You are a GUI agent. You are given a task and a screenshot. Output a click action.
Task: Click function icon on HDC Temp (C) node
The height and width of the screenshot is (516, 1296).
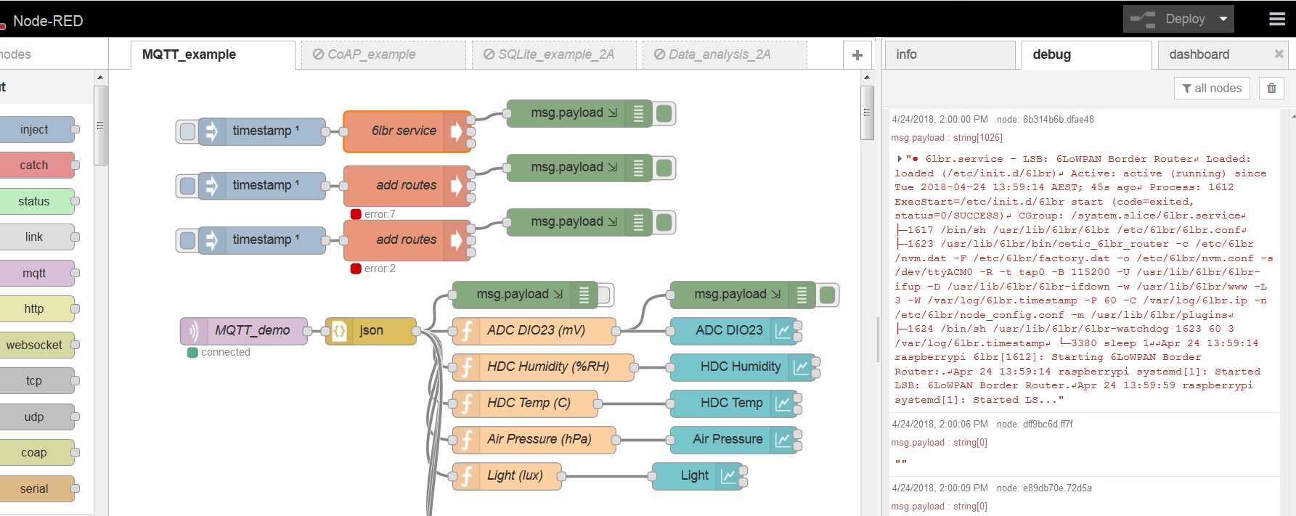(466, 403)
